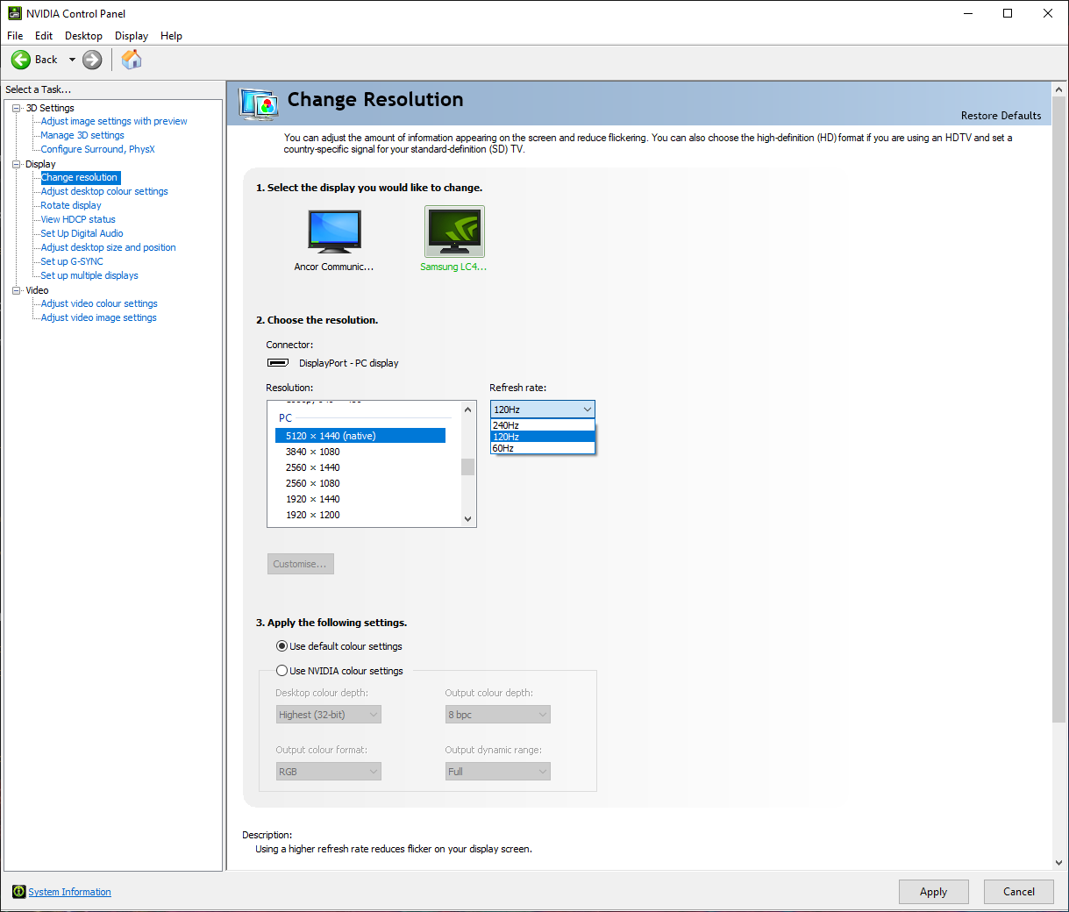Screen dimensions: 1069x912
Task: Open Set up multiple displays
Action: click(x=89, y=275)
